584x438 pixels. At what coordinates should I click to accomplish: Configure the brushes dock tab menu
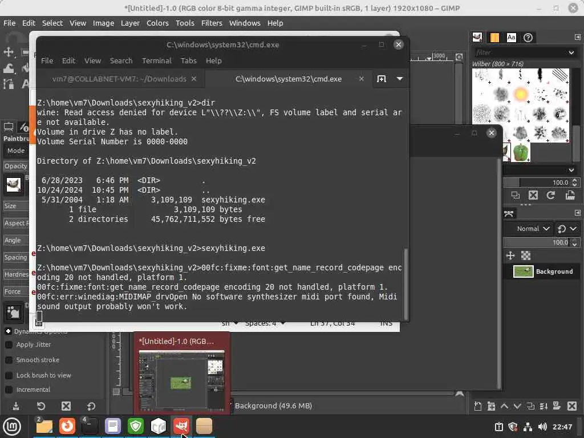(577, 37)
